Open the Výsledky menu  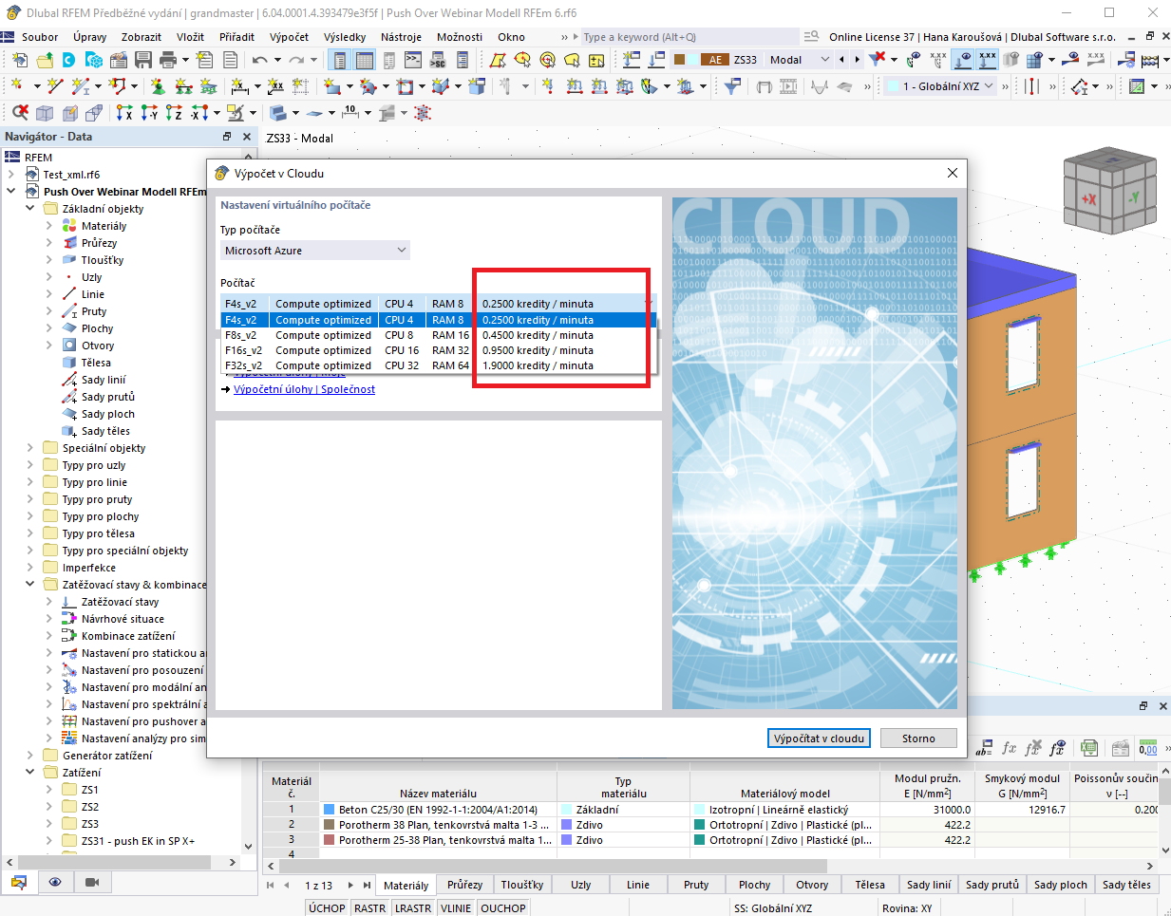pyautogui.click(x=345, y=37)
